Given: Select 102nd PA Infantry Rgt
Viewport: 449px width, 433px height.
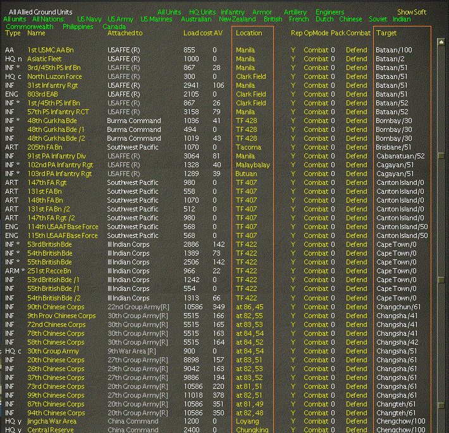Looking at the screenshot, I should tap(60, 165).
